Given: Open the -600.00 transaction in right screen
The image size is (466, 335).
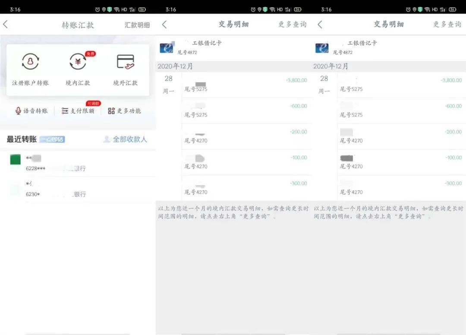Looking at the screenshot, I should [402, 111].
